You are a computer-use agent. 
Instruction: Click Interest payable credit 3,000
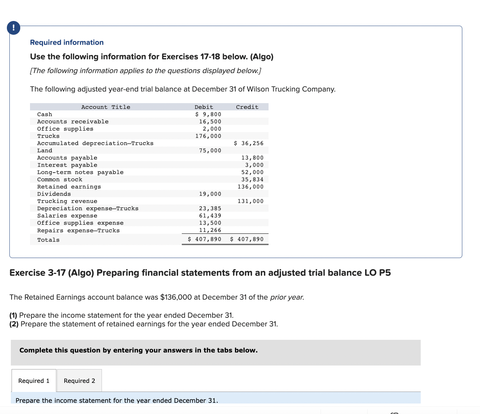pyautogui.click(x=254, y=165)
